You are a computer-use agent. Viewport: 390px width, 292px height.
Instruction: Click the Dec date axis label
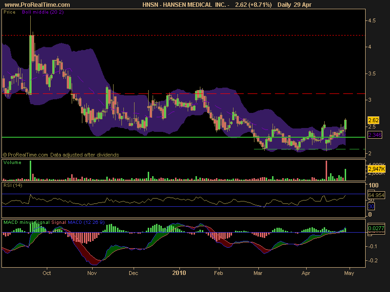pos(133,273)
